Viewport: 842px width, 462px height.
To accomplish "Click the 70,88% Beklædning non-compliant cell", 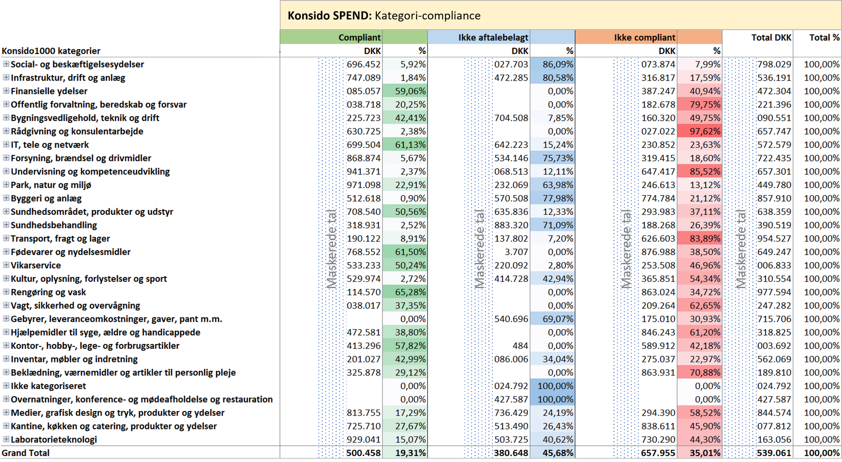I will [x=699, y=372].
